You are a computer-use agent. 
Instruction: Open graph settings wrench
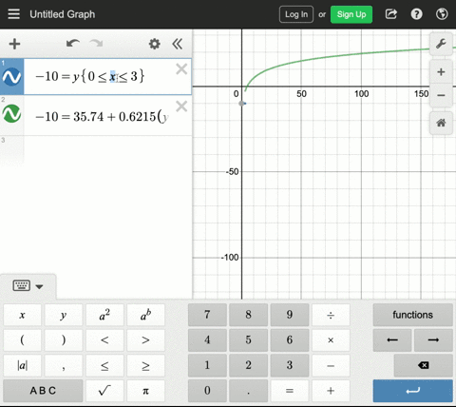tap(441, 44)
